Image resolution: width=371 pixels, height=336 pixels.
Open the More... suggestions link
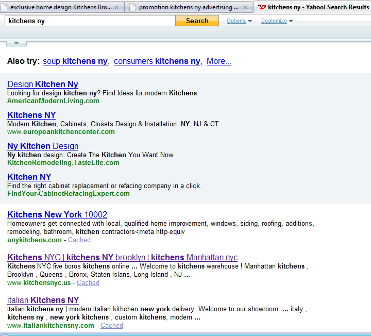219,61
